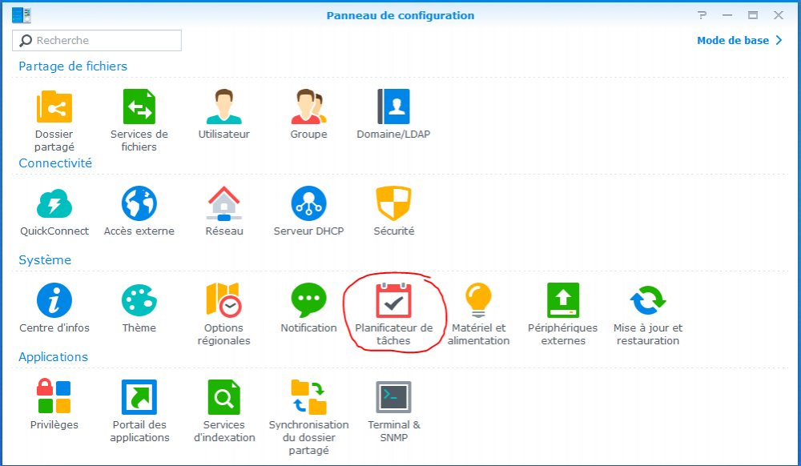Open the Réseau network settings

pos(223,204)
